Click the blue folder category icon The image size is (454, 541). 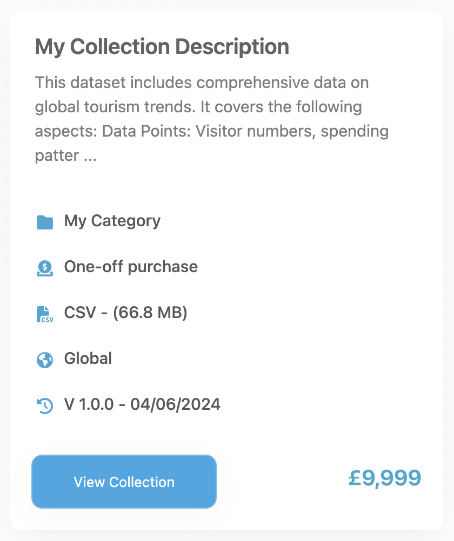(x=45, y=222)
